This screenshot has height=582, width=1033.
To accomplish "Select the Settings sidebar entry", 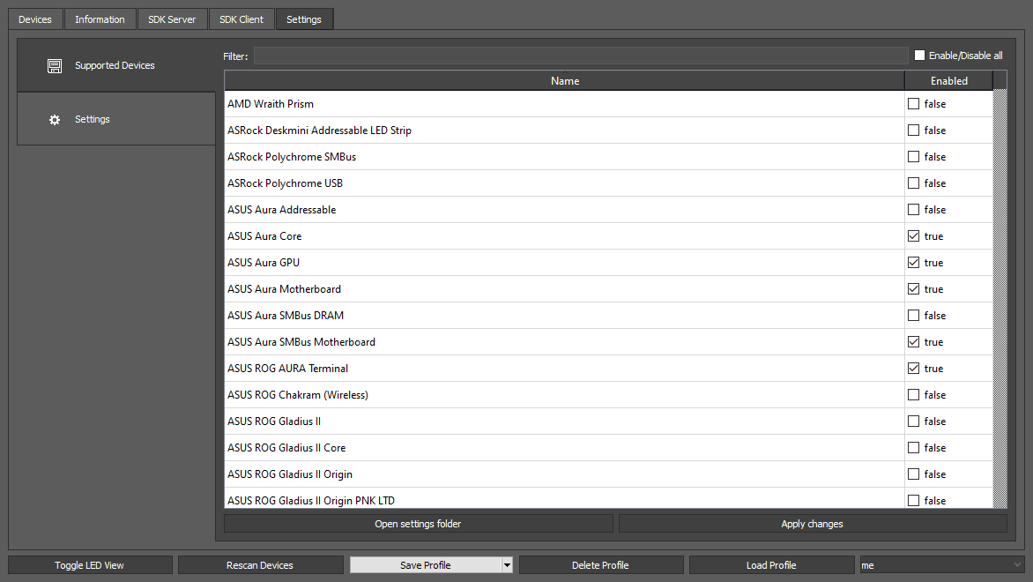I will [116, 119].
